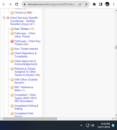
Task: Open Completed Writing & Editing
Action: click(26, 107)
